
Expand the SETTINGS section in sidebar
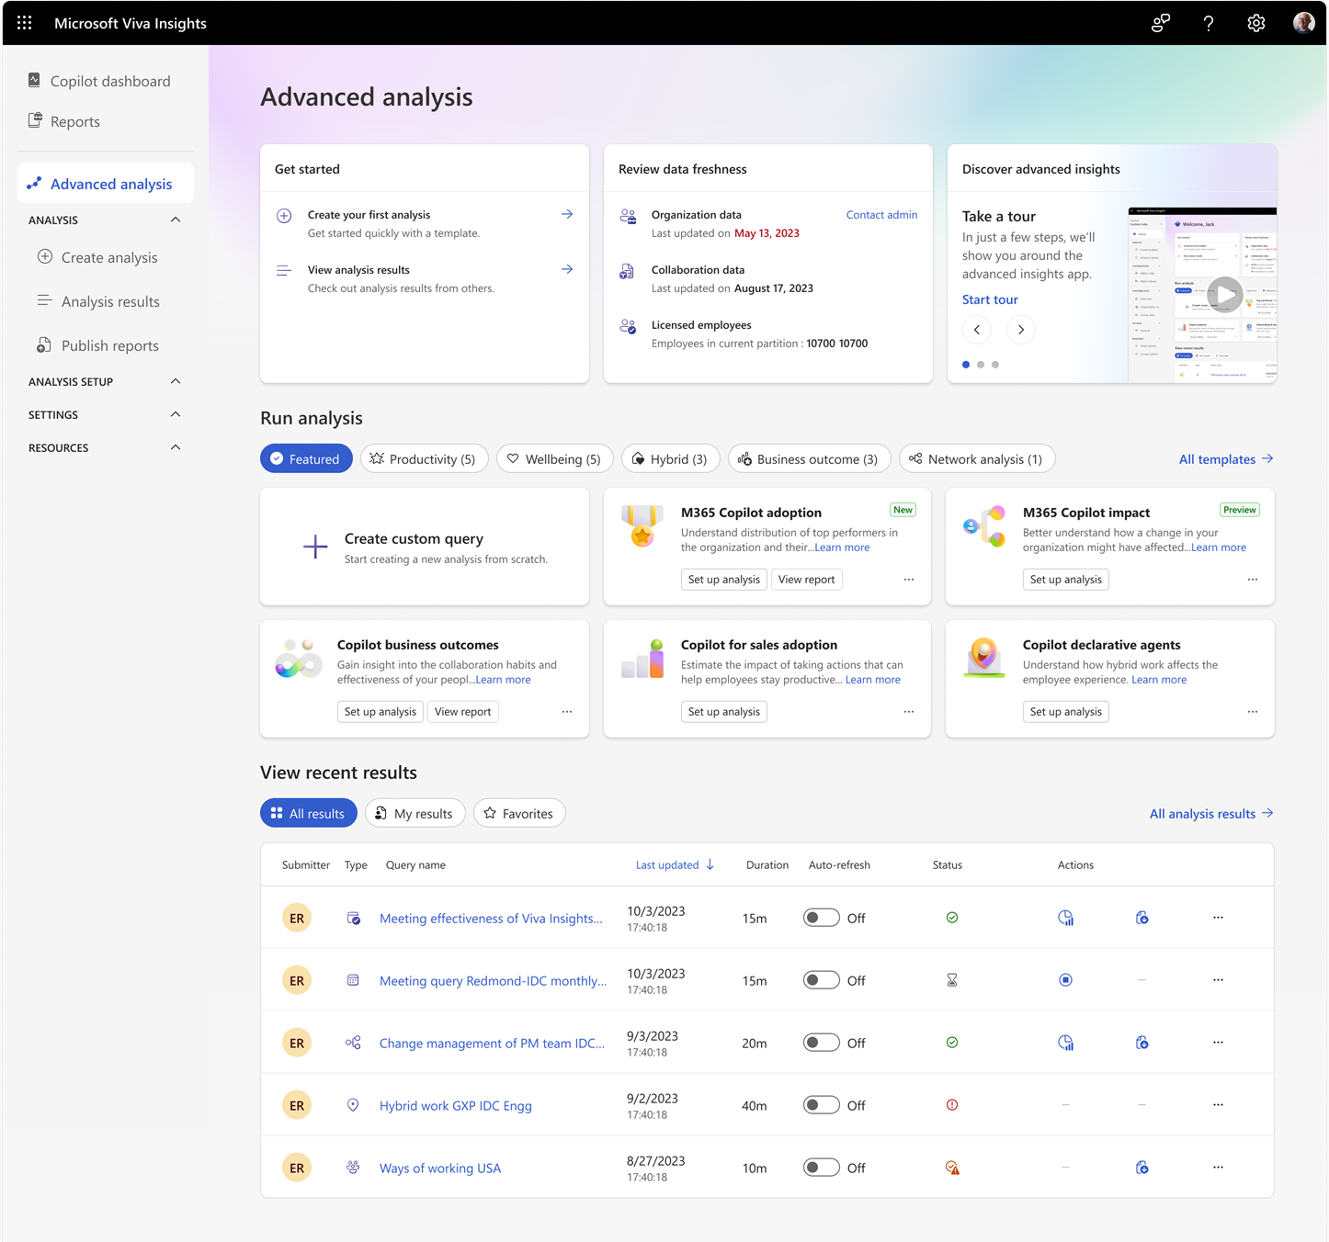pos(176,414)
